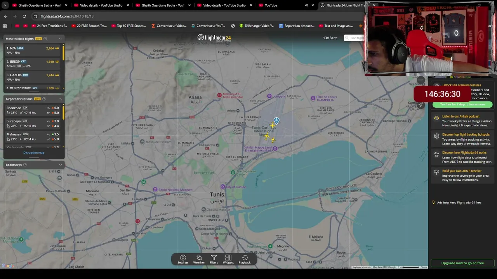Open the 24 Free Transitions bookmark
497x279 pixels.
49,26
